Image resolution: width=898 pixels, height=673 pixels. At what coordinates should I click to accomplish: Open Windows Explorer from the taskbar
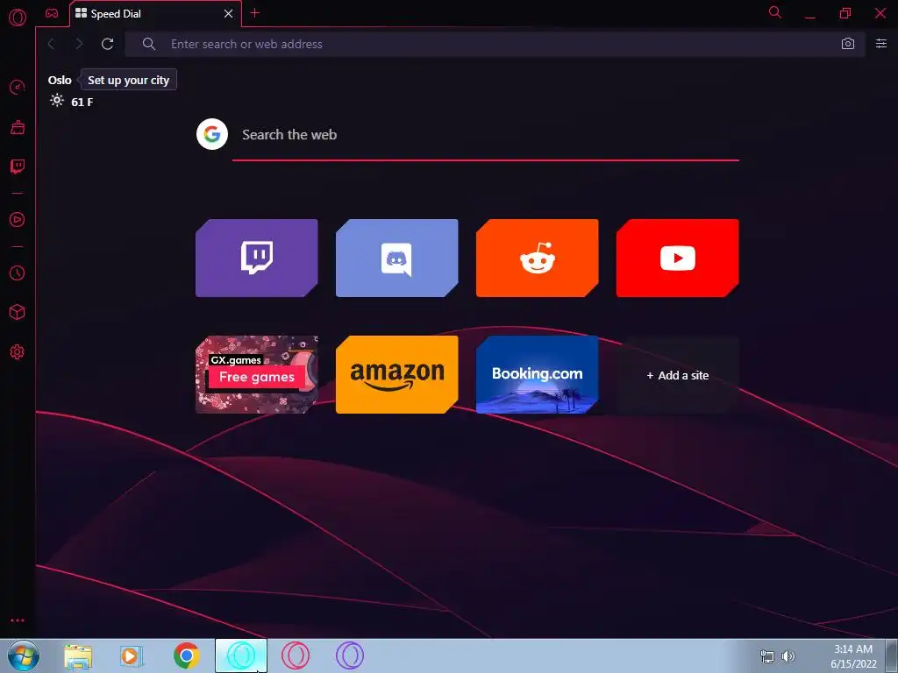tap(78, 656)
